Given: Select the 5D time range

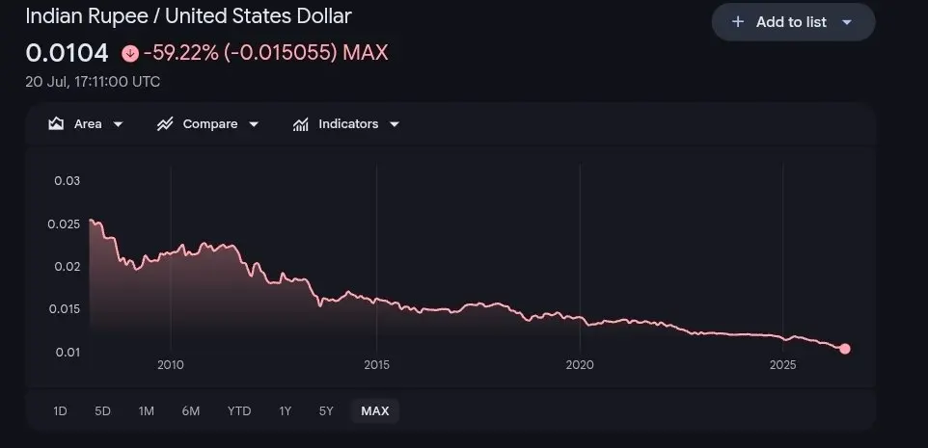Looking at the screenshot, I should click(103, 410).
